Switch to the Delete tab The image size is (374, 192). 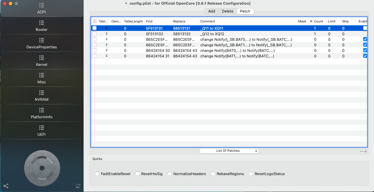coord(227,11)
